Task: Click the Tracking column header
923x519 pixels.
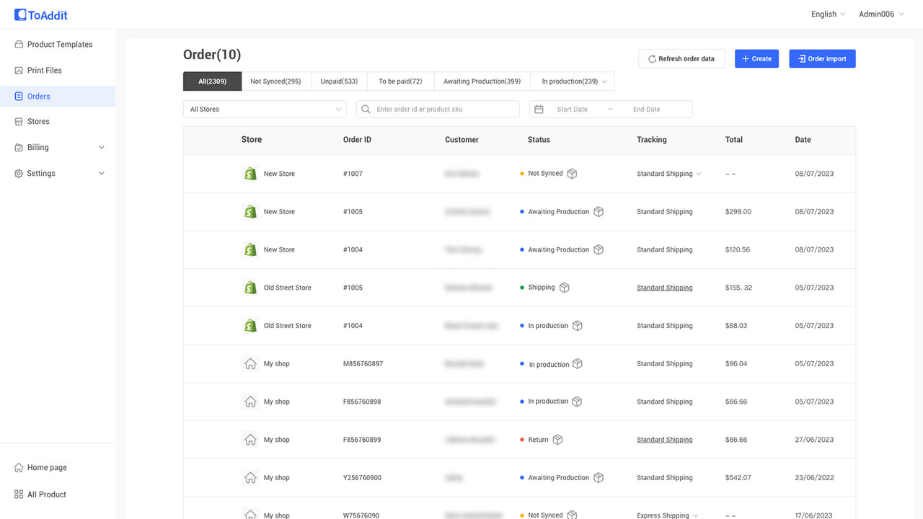Action: [651, 140]
